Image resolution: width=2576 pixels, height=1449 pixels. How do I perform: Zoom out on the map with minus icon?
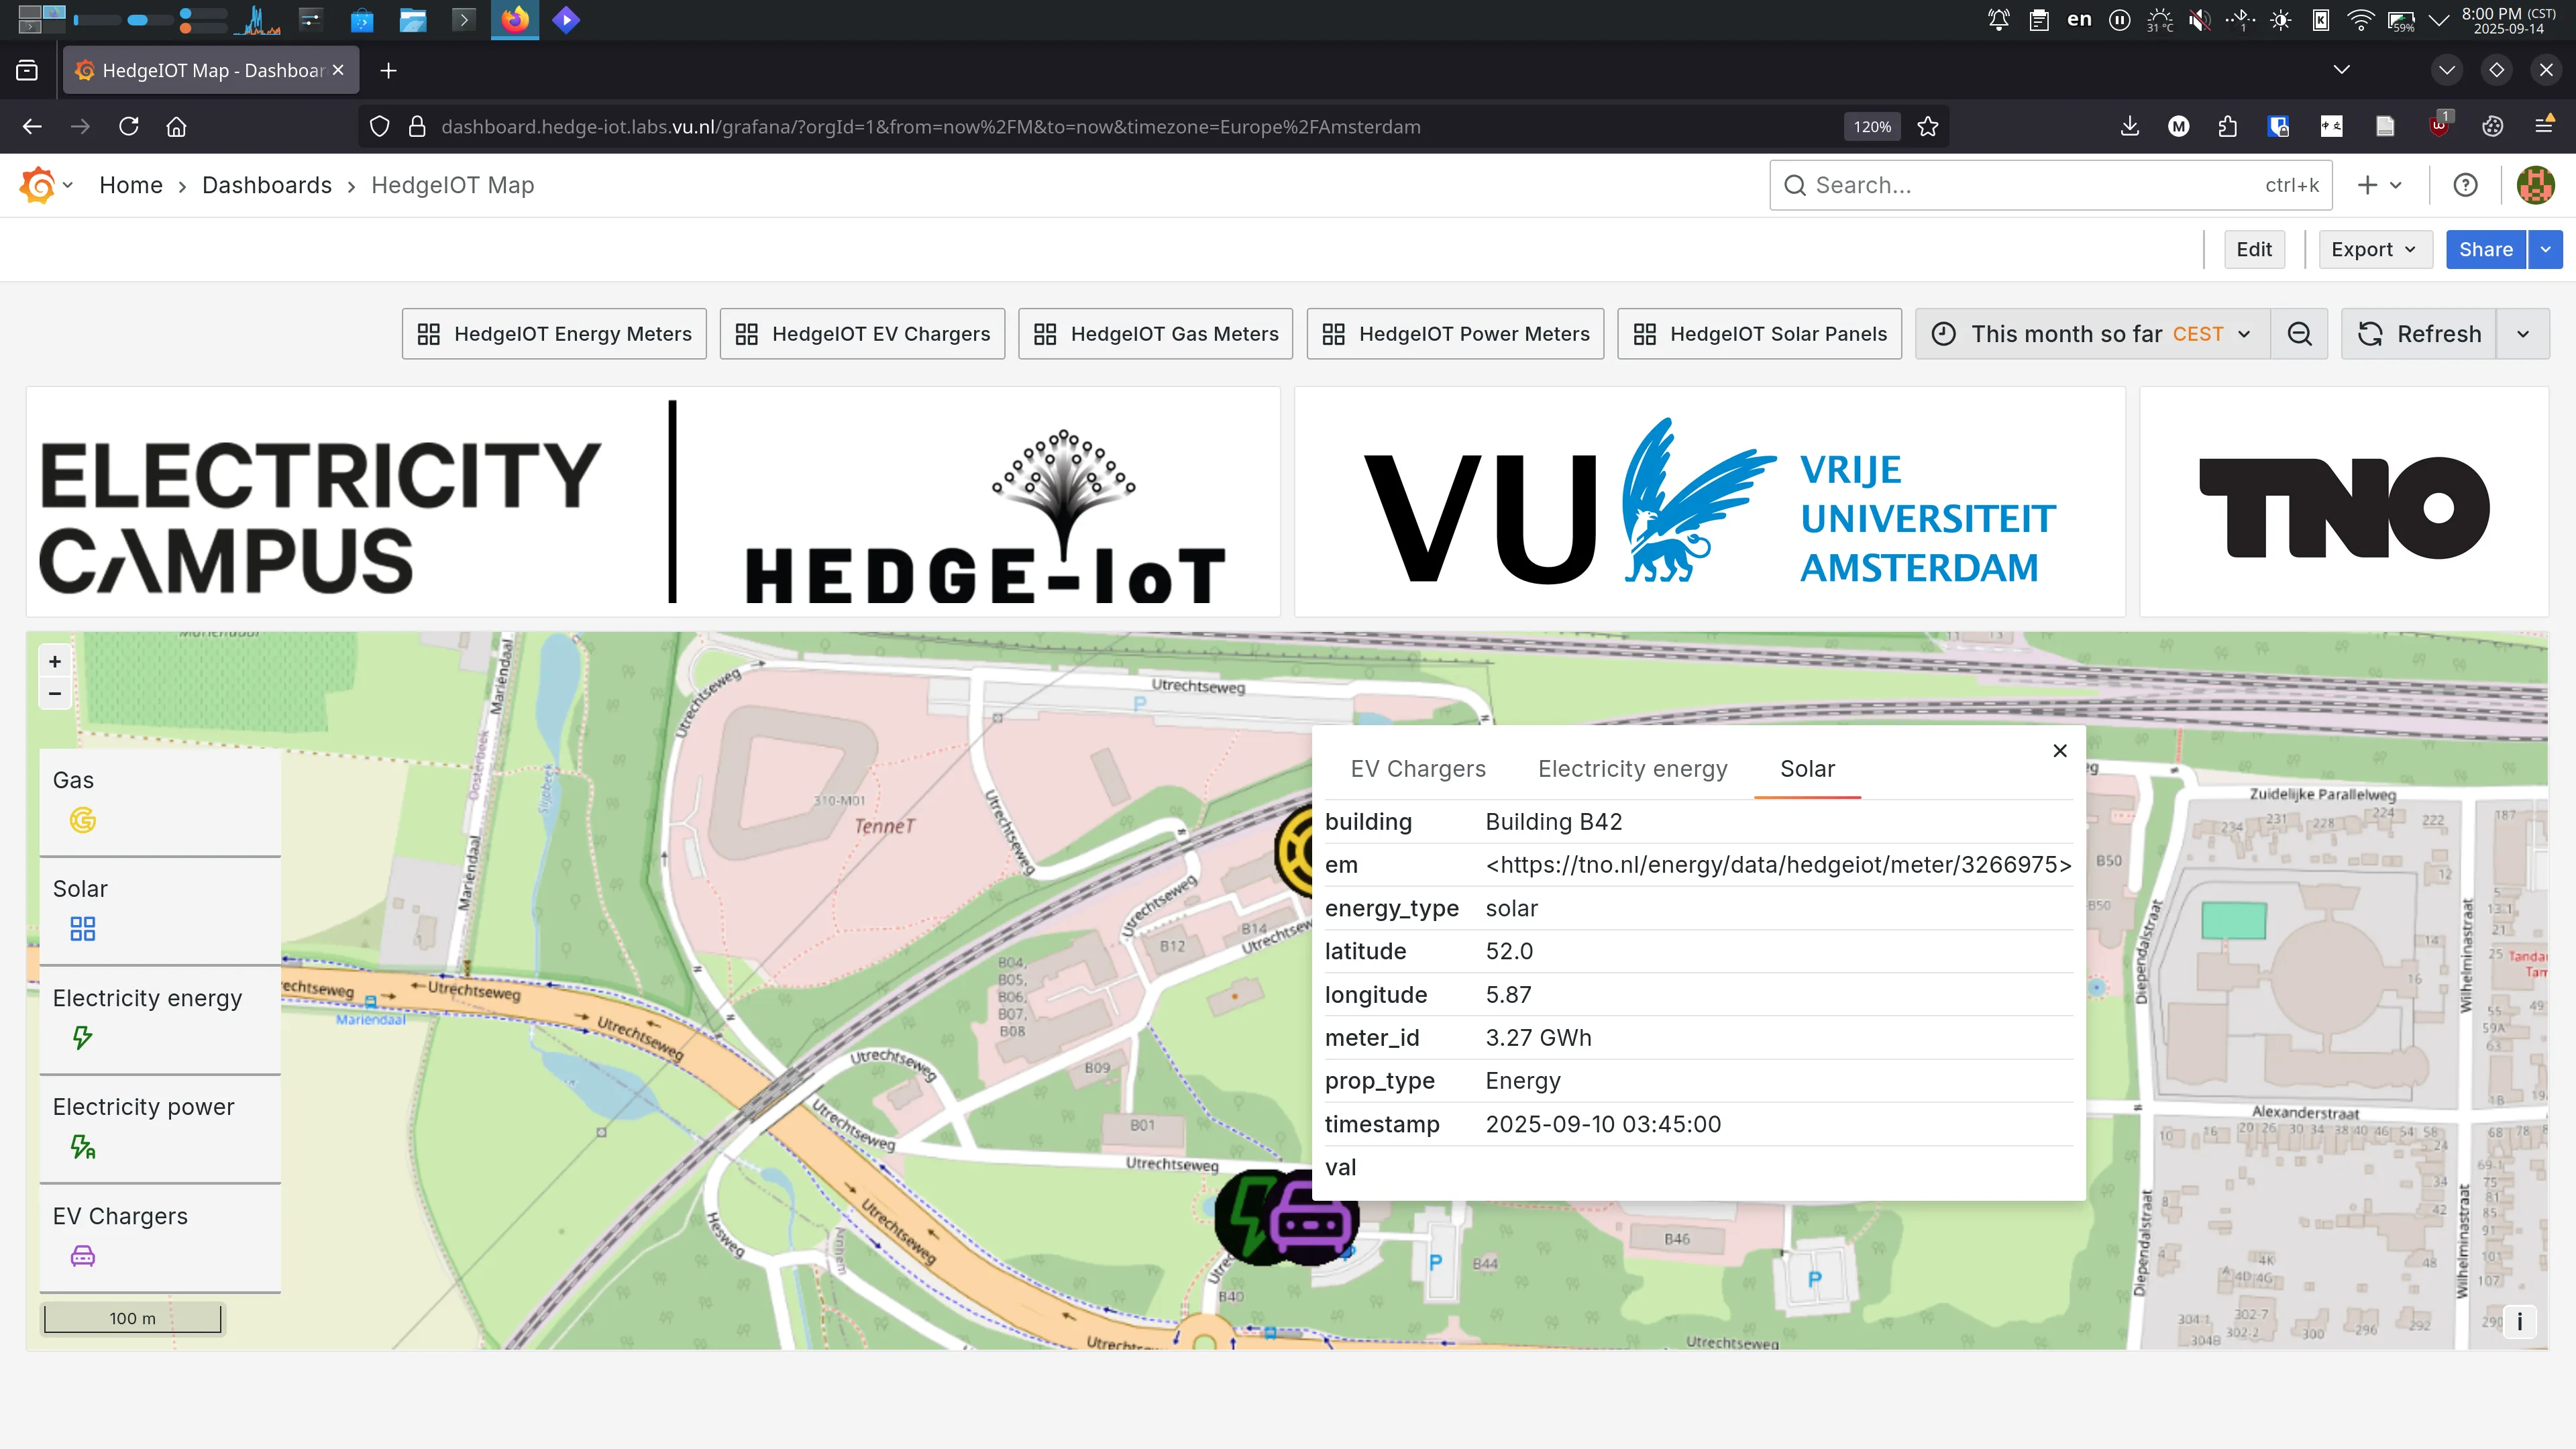click(55, 692)
